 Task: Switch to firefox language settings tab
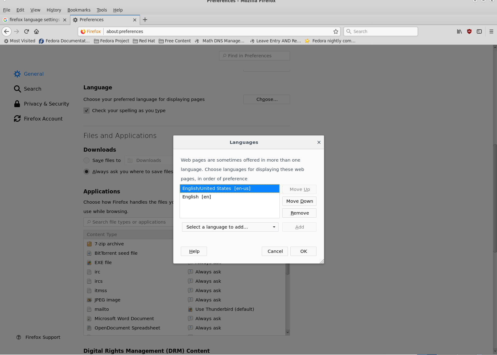pyautogui.click(x=35, y=20)
